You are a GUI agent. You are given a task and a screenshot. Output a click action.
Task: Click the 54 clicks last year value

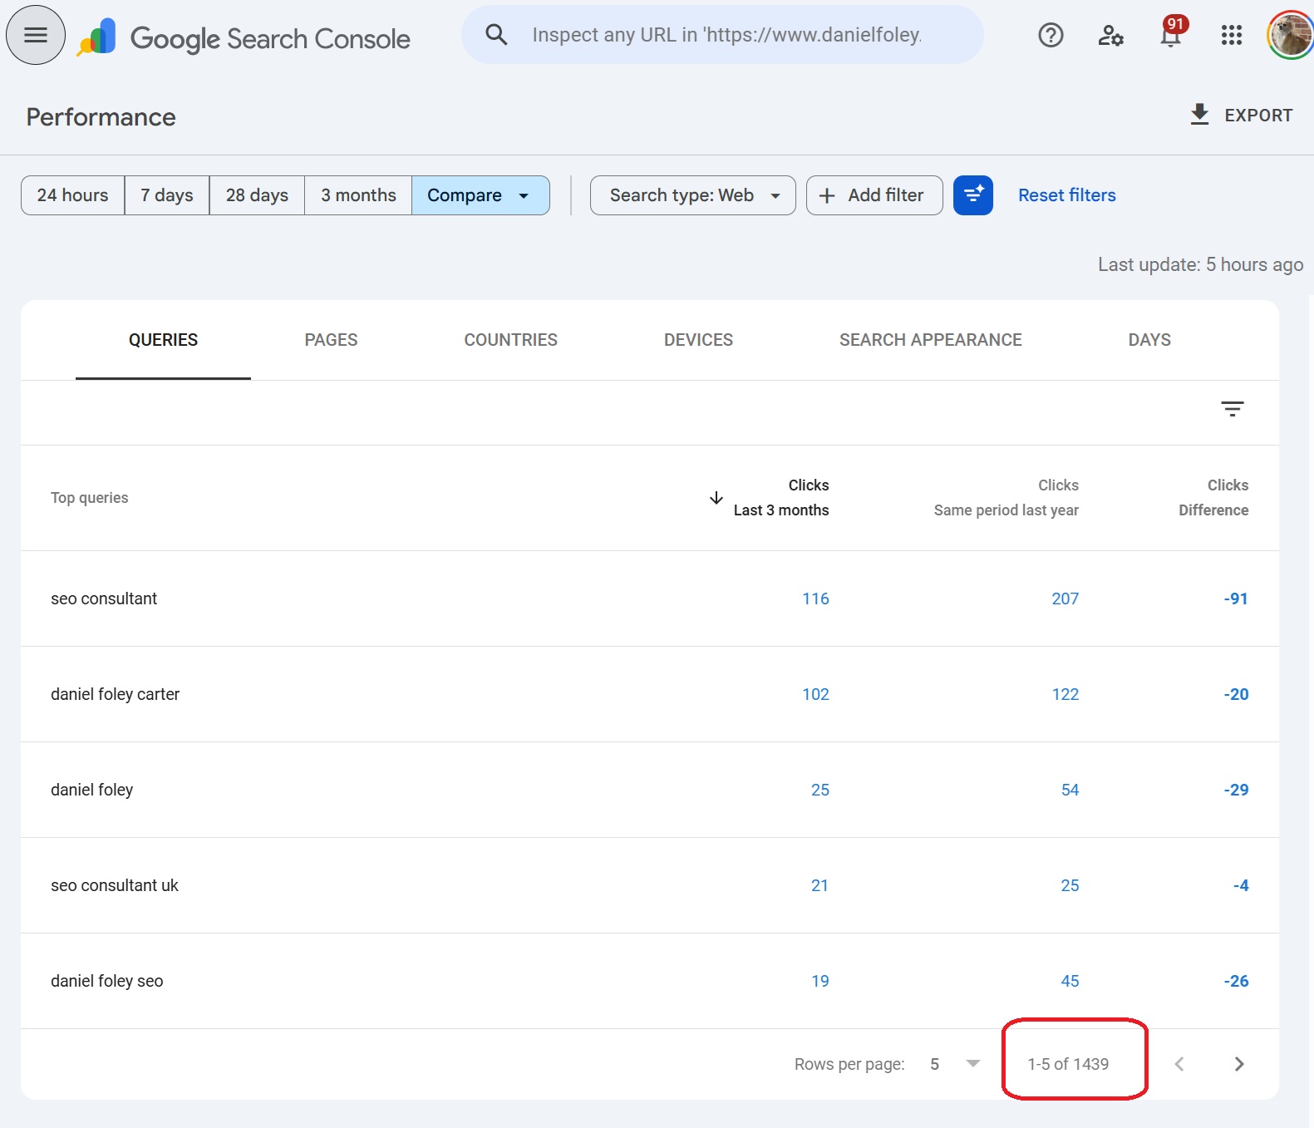1070,790
